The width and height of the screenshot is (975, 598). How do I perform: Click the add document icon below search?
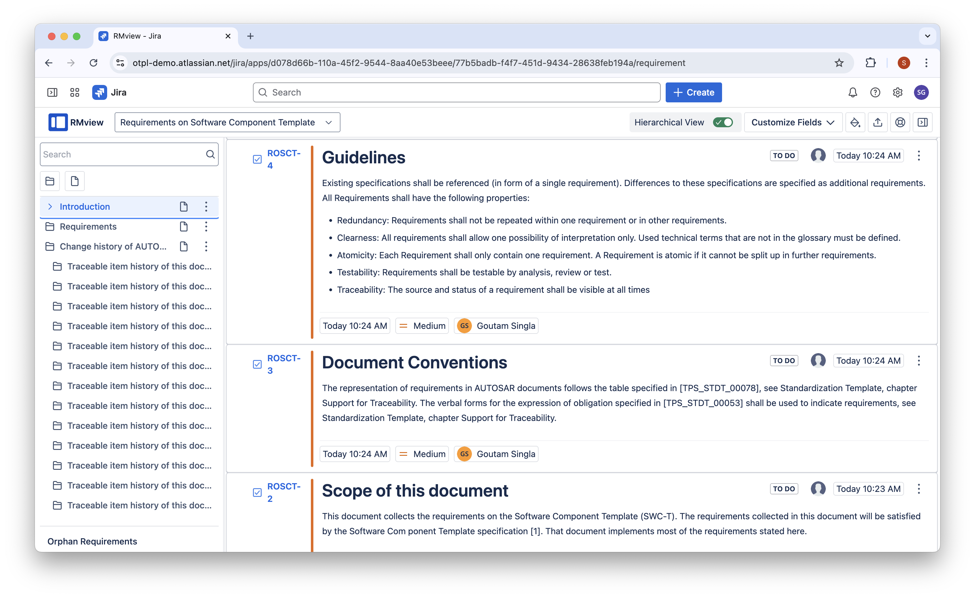[74, 181]
